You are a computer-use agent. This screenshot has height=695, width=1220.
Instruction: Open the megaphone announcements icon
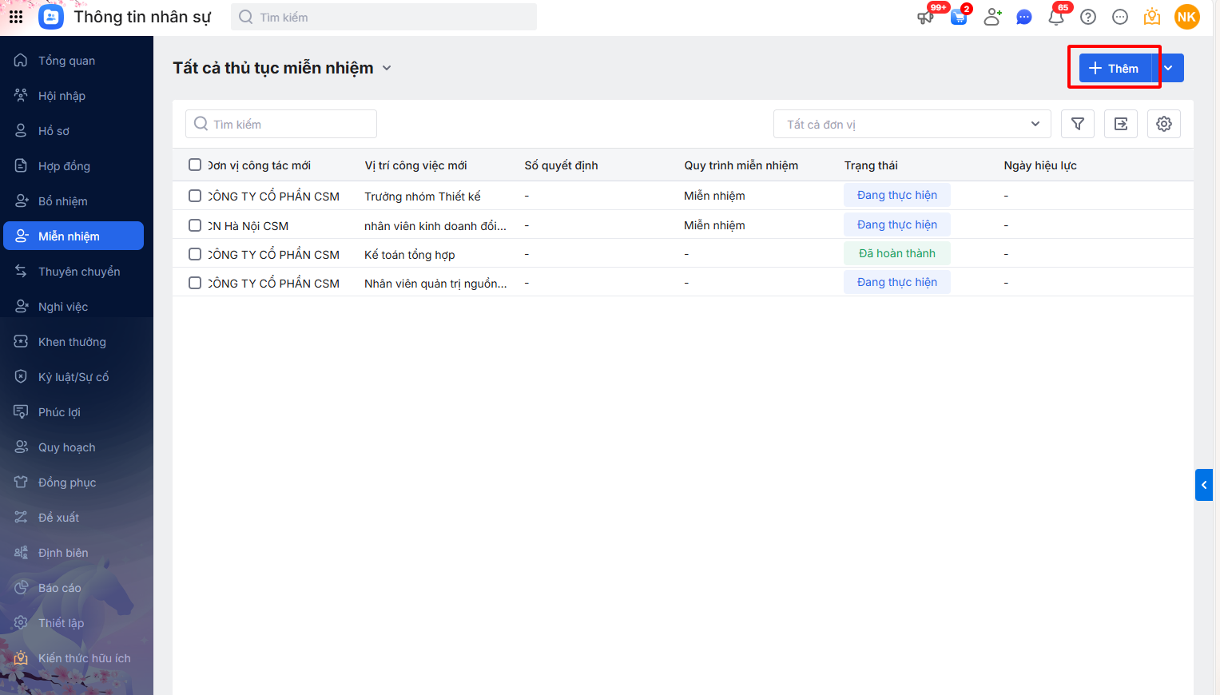pyautogui.click(x=926, y=17)
